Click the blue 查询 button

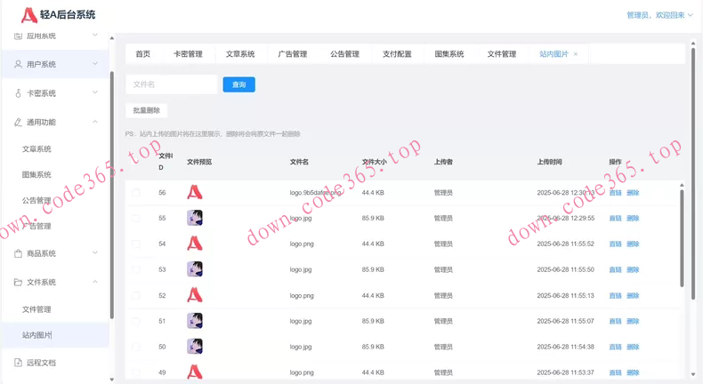tap(239, 84)
